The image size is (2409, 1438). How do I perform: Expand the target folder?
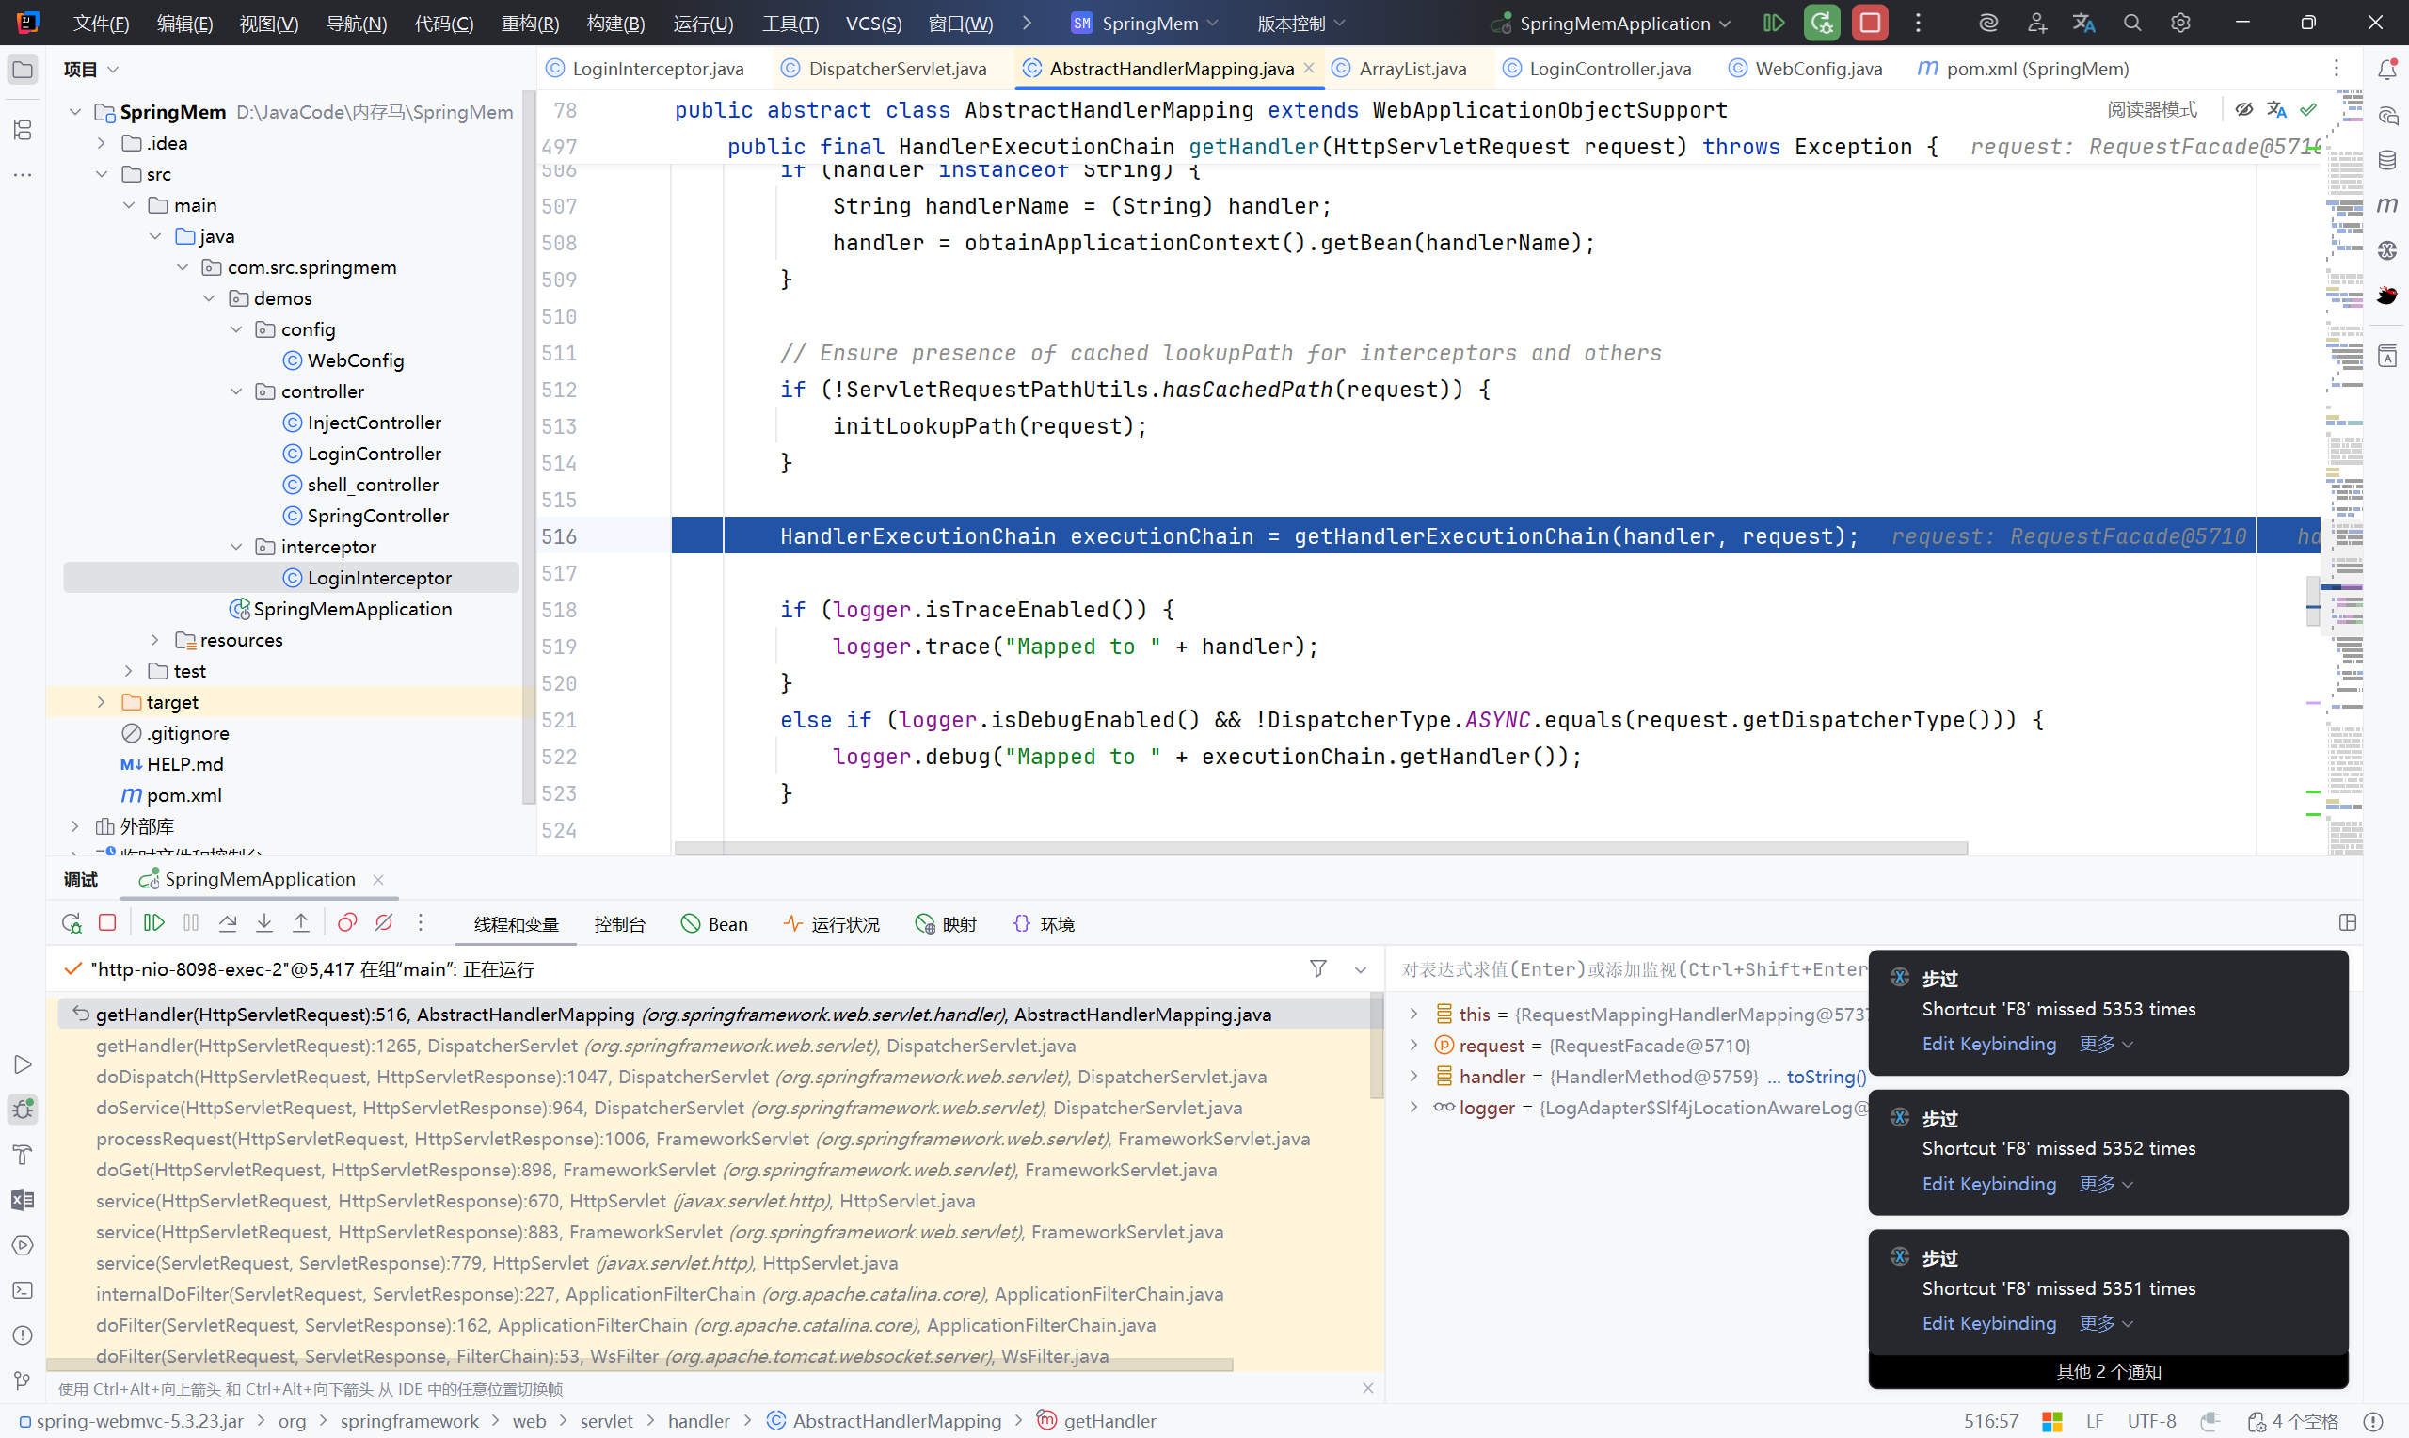(102, 702)
